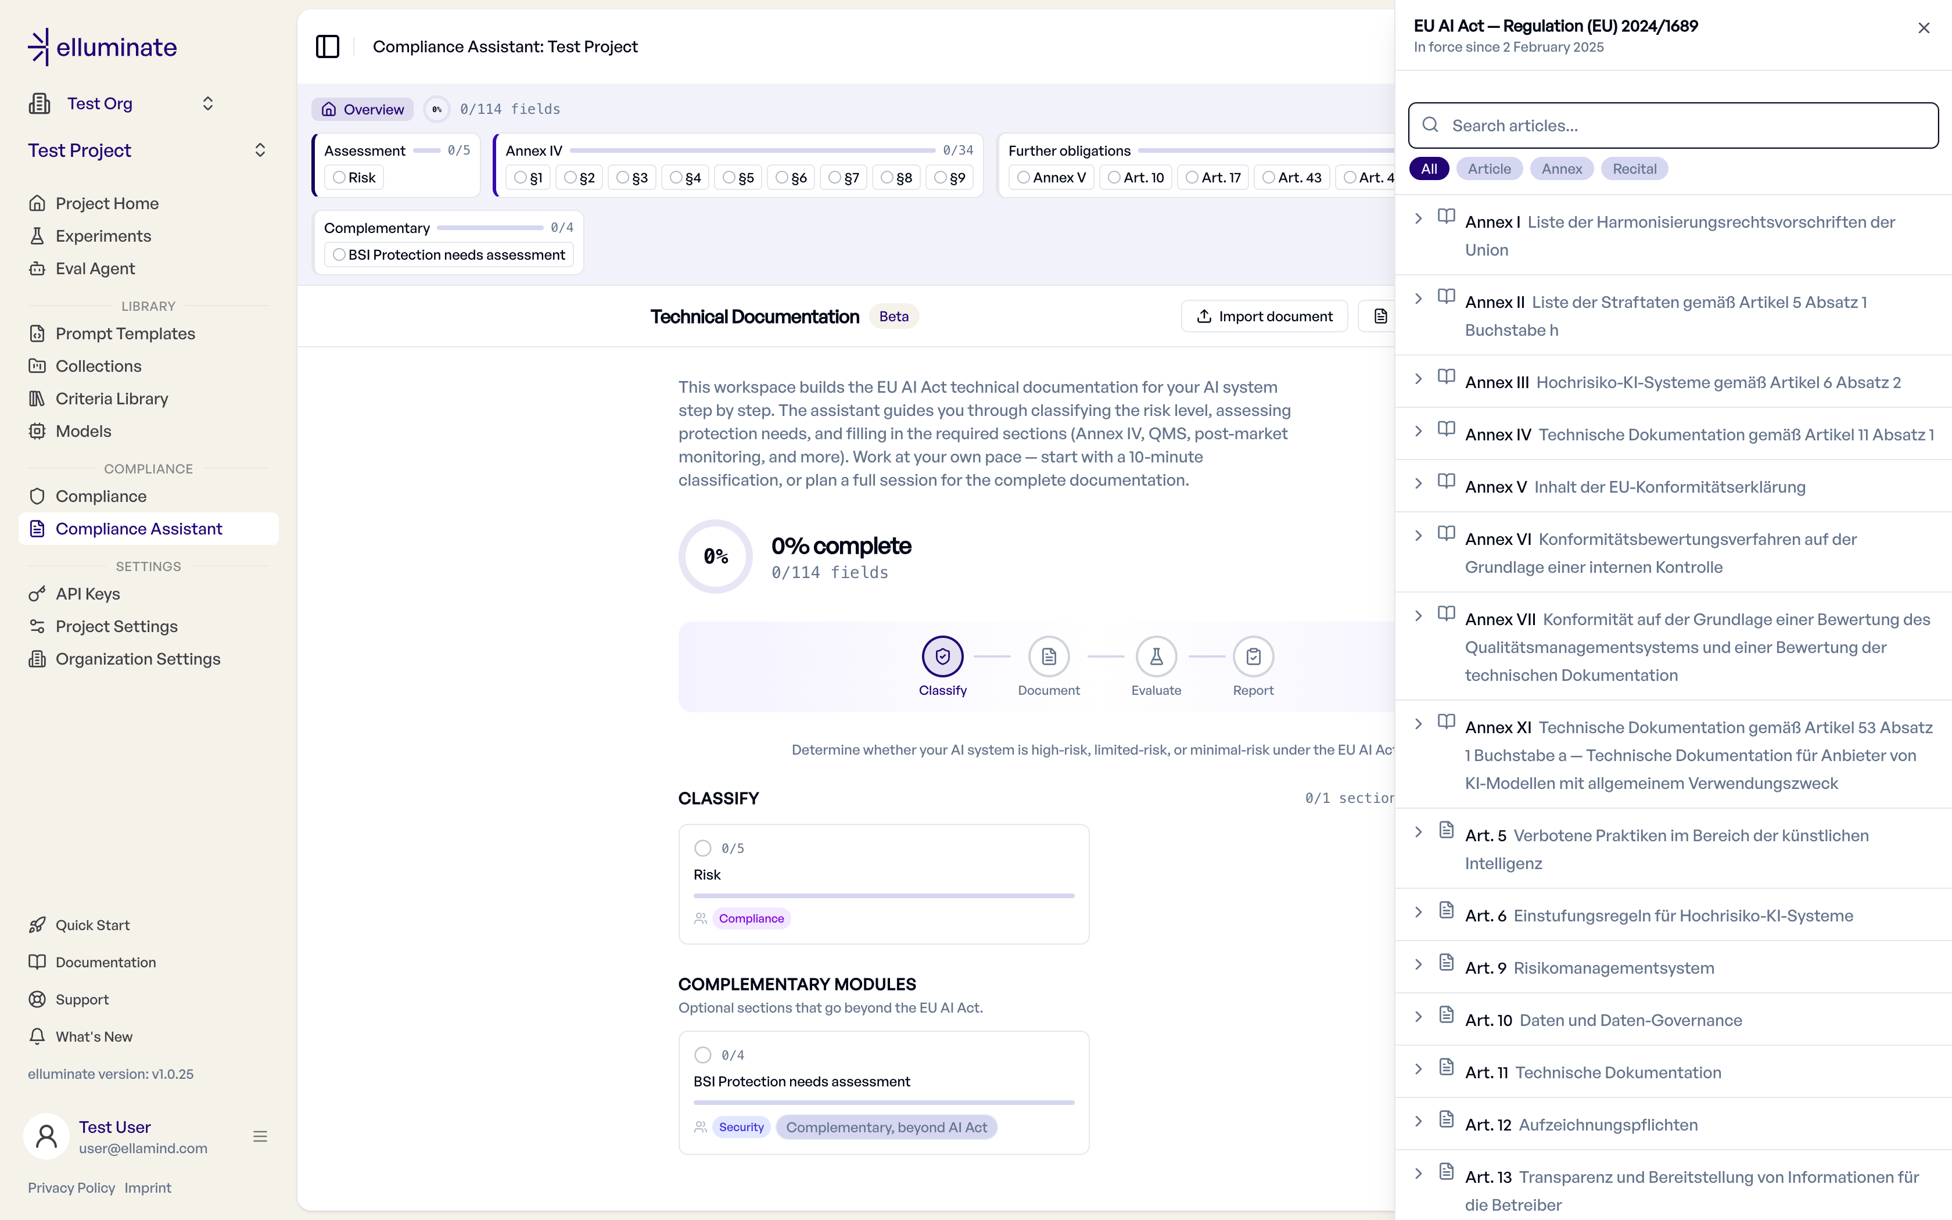Select Art. 43 chip in Further obligations

tap(1293, 178)
